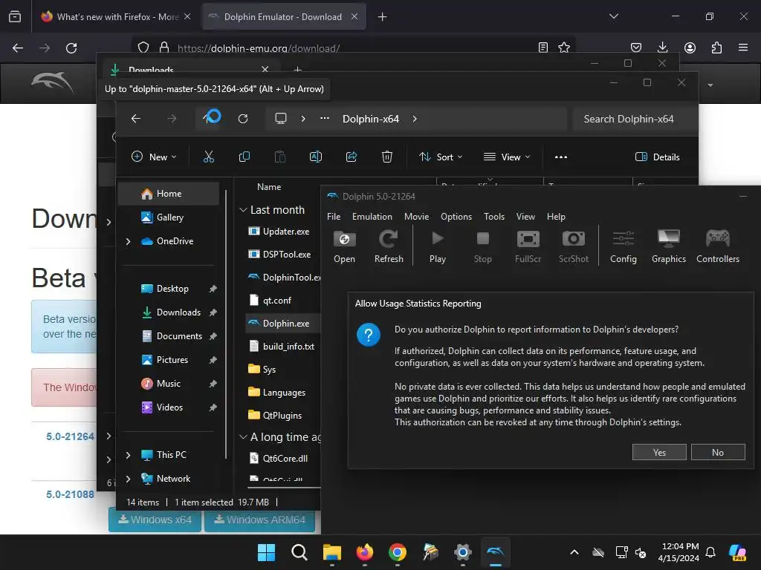Open Documents in Explorer sidebar
This screenshot has width=761, height=570.
click(169, 336)
